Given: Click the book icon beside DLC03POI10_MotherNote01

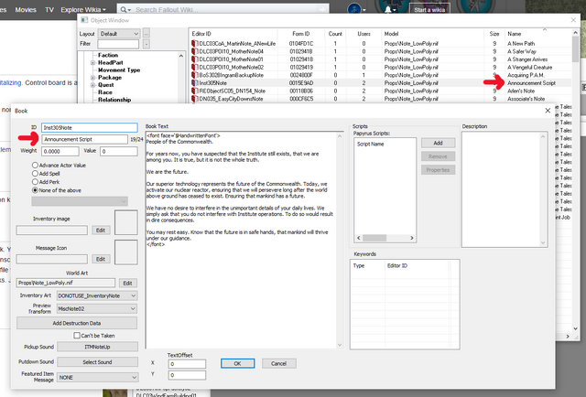Looking at the screenshot, I should pos(194,59).
